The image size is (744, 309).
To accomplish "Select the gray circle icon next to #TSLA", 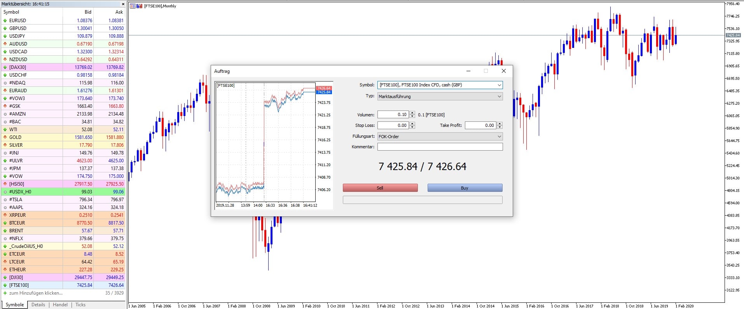I will pos(5,200).
